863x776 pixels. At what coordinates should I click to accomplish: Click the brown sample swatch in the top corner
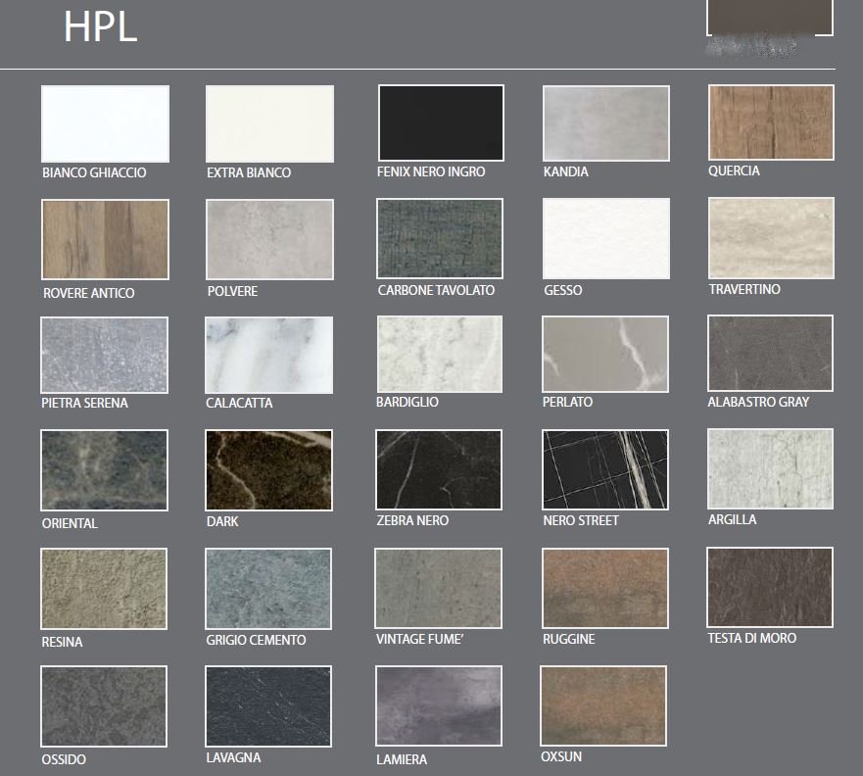(769, 18)
